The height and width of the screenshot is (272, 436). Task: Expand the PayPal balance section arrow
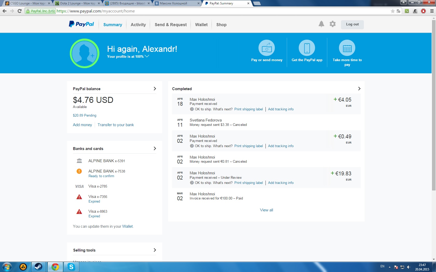coord(155,89)
